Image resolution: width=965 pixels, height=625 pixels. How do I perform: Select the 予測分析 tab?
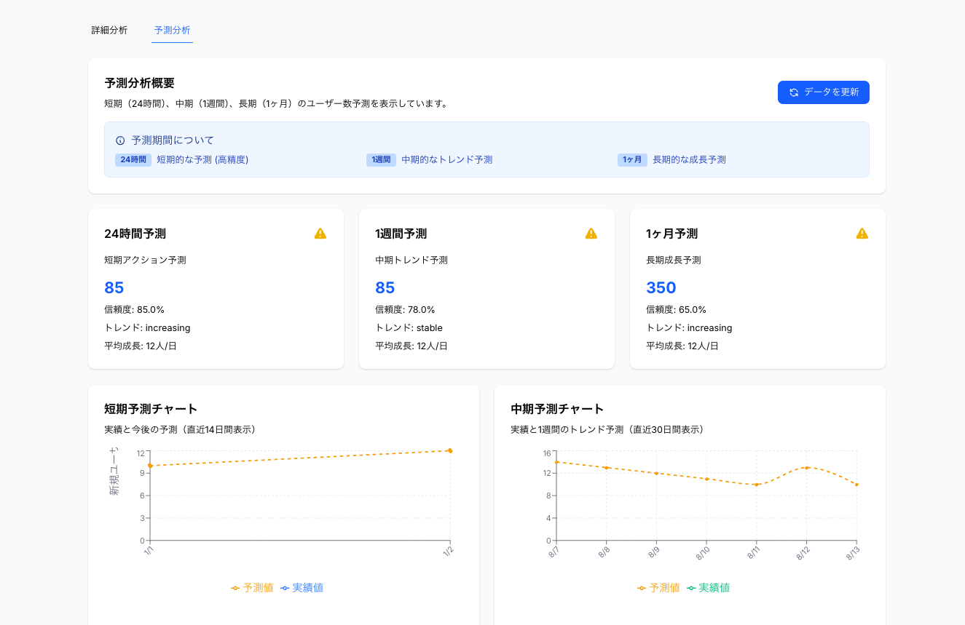pyautogui.click(x=173, y=31)
